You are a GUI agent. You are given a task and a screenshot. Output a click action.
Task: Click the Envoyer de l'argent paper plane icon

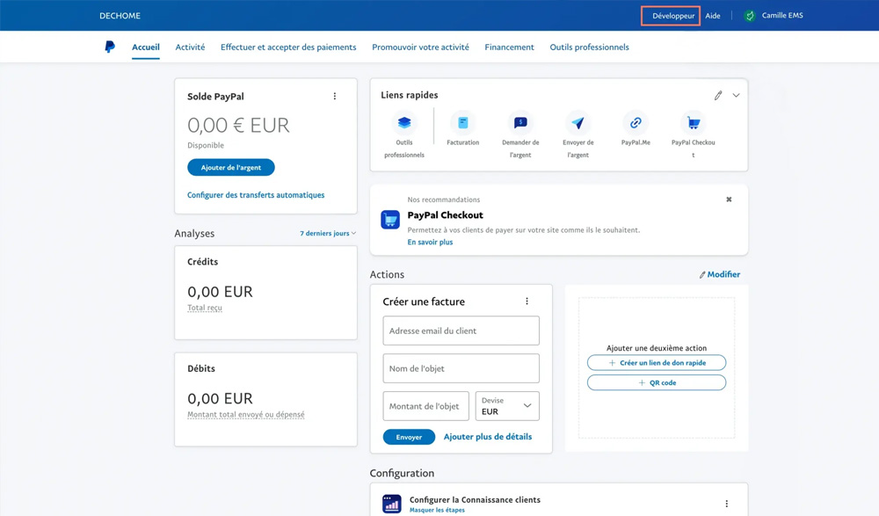[578, 123]
